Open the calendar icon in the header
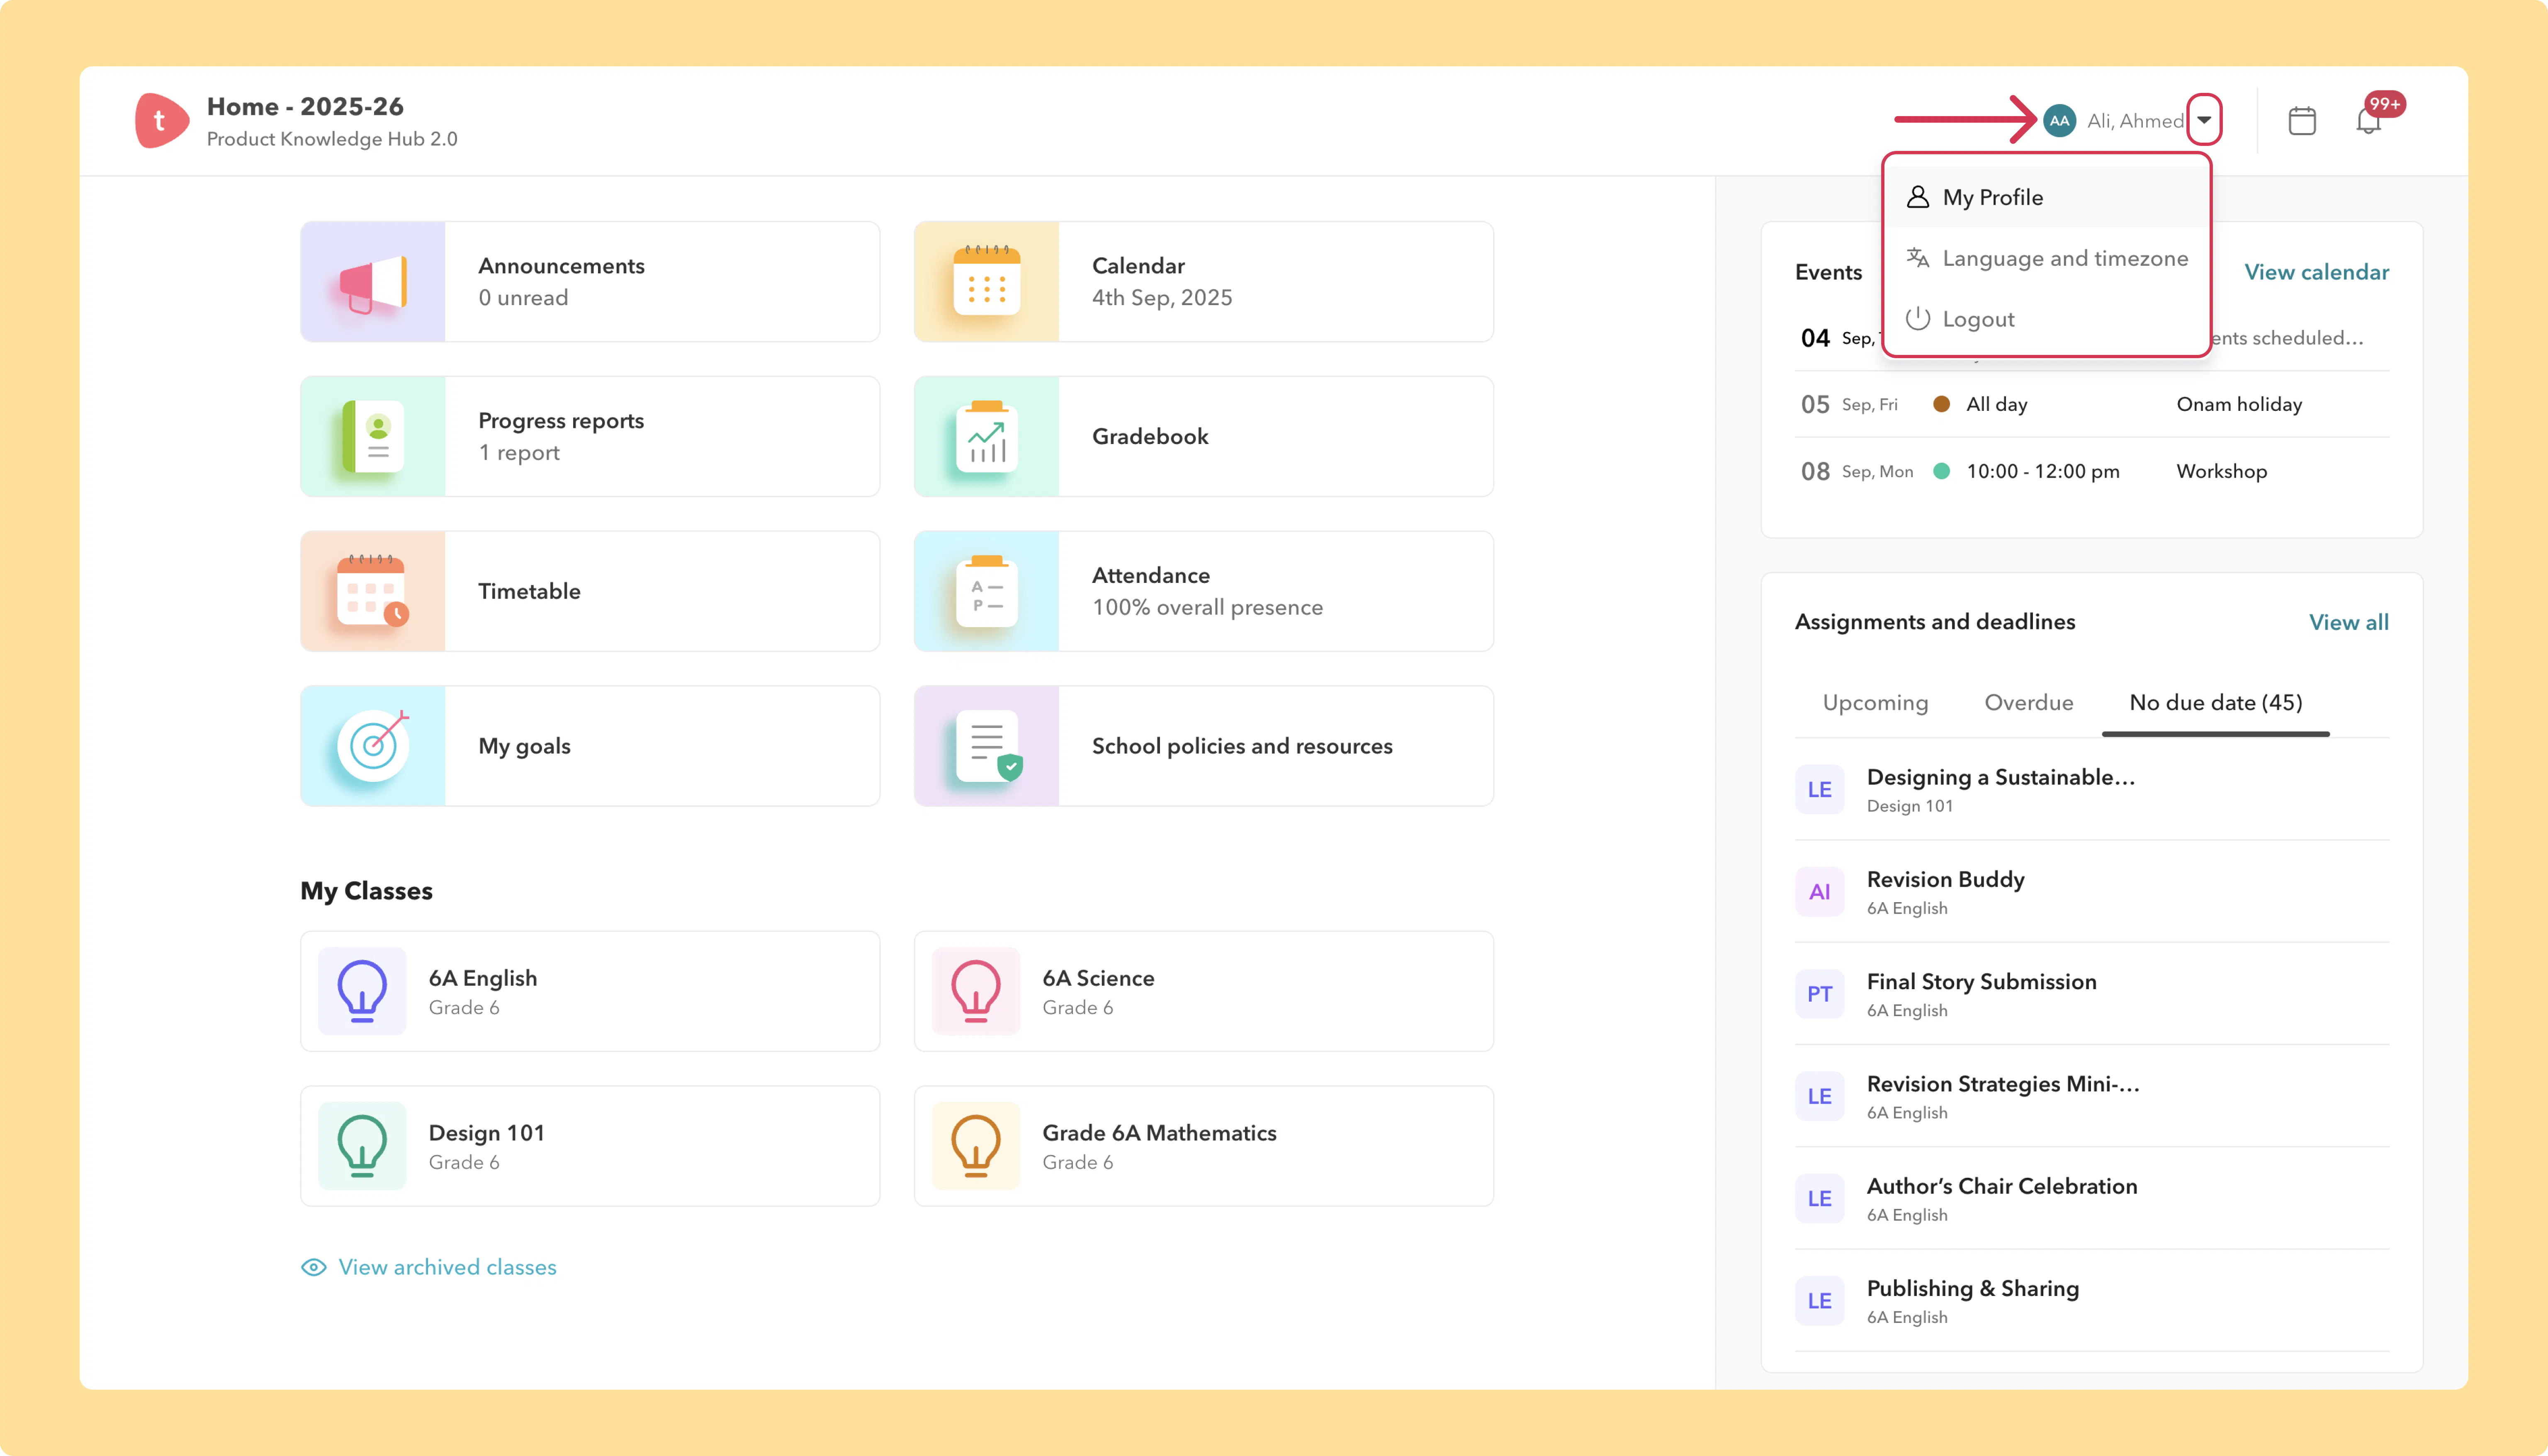Viewport: 2548px width, 1456px height. pyautogui.click(x=2302, y=121)
